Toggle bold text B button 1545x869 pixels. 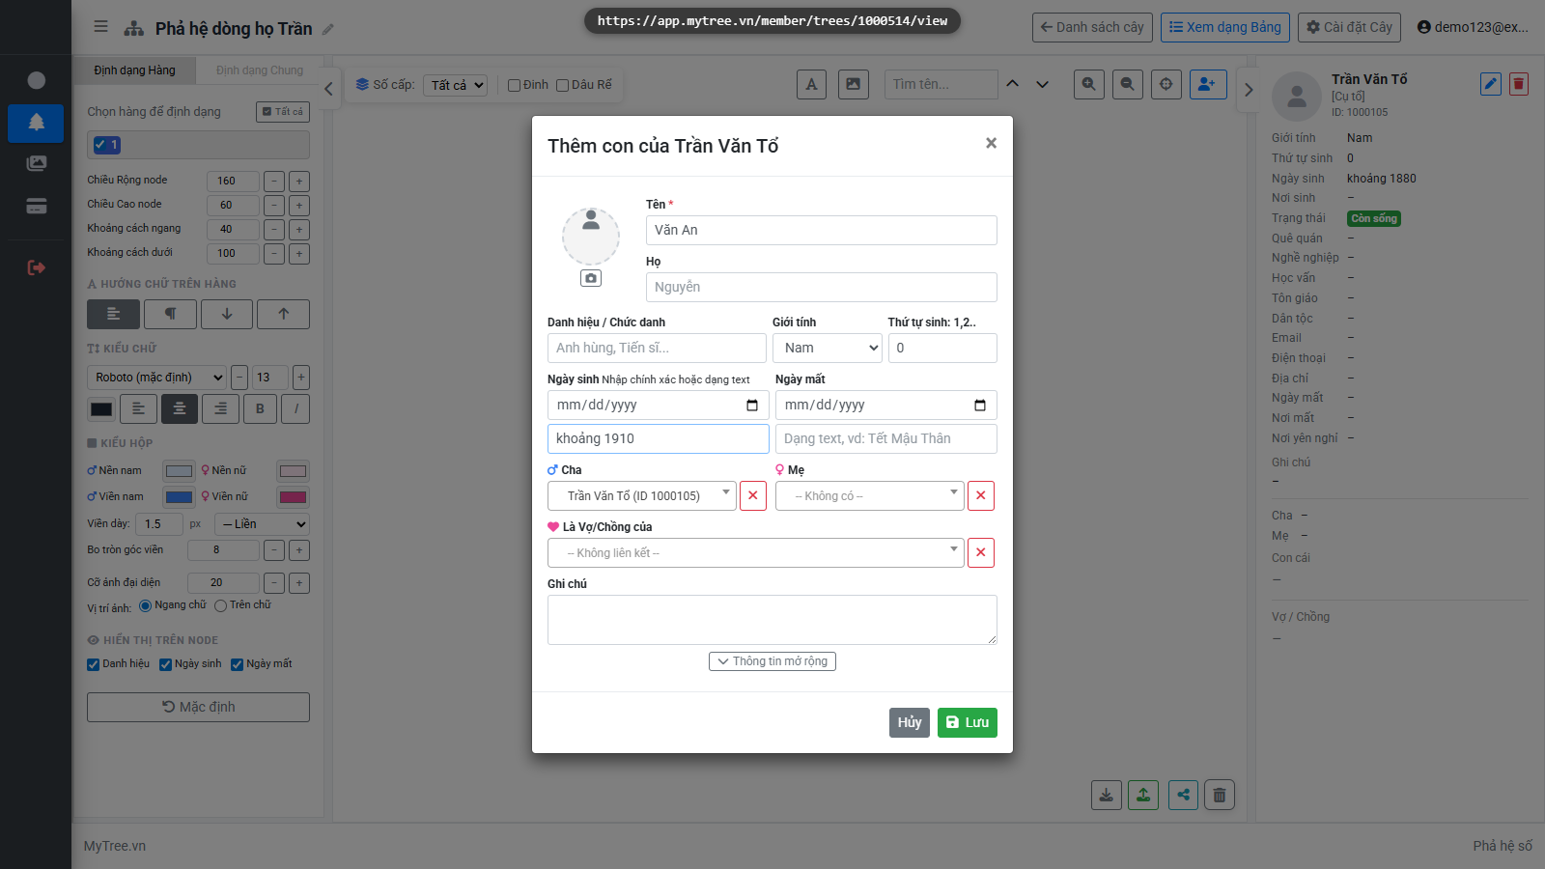click(260, 408)
